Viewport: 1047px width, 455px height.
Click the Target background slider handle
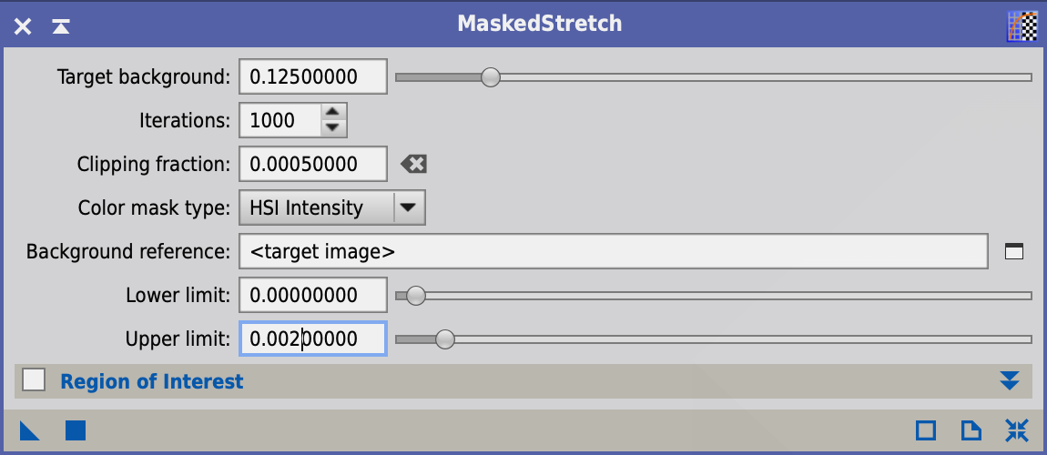(x=491, y=77)
